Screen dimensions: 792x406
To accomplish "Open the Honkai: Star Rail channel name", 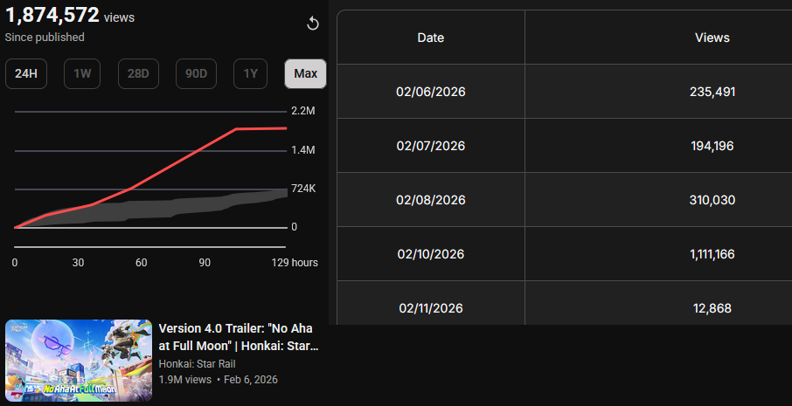I will pyautogui.click(x=197, y=364).
